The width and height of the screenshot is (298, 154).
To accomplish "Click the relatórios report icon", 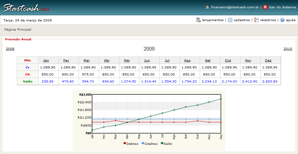I will coord(256,20).
